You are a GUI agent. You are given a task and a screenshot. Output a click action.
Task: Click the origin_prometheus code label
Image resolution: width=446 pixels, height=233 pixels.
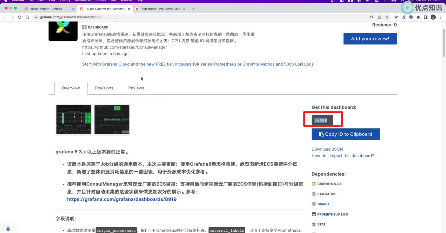click(x=116, y=230)
